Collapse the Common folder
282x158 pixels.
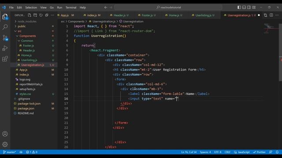coord(27,41)
